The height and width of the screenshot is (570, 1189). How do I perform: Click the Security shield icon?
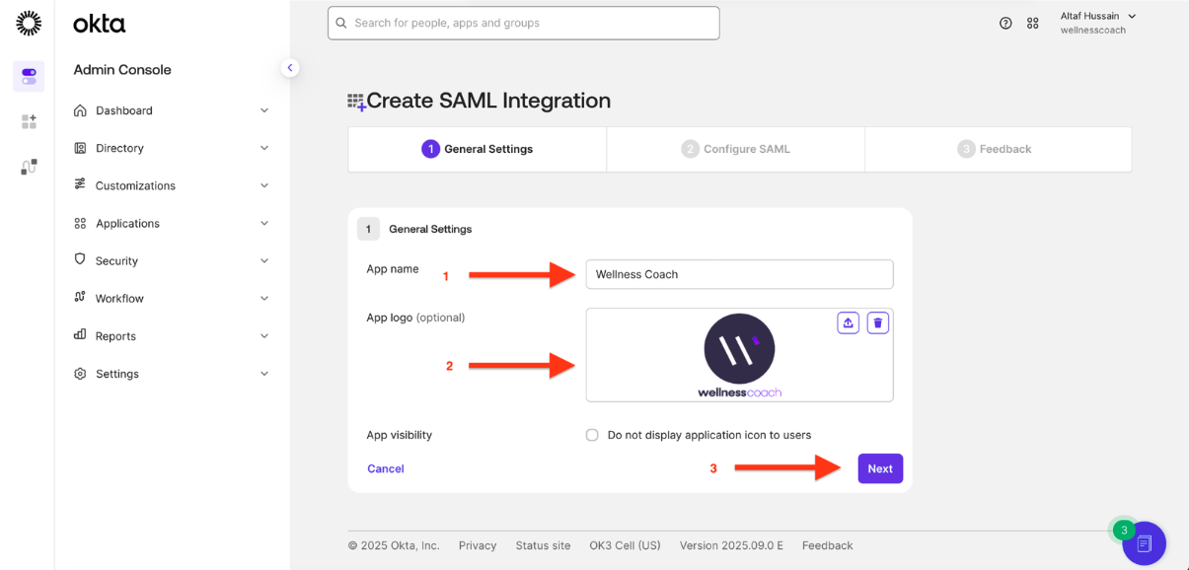(80, 259)
